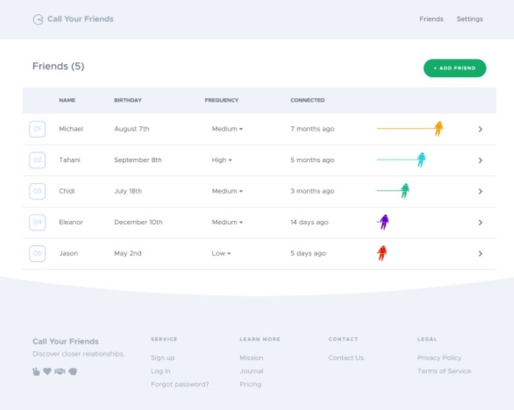Open the Privacy Policy link
Screen dimensions: 514x410
pyautogui.click(x=440, y=358)
